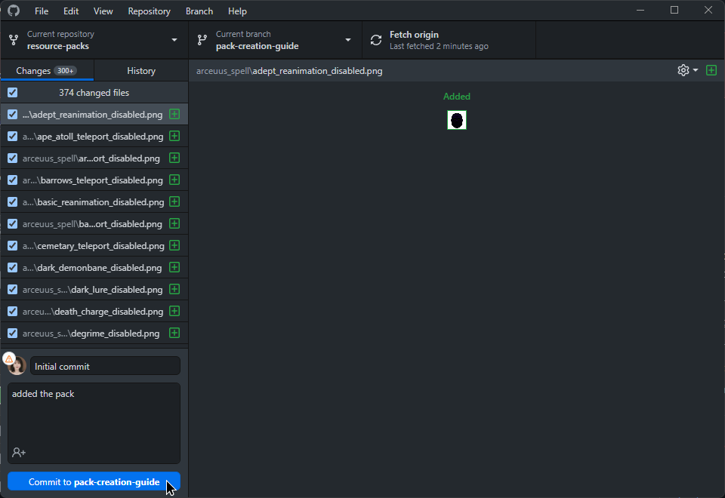
Task: Uncheck degrime_disabled.png checkbox
Action: (13, 333)
